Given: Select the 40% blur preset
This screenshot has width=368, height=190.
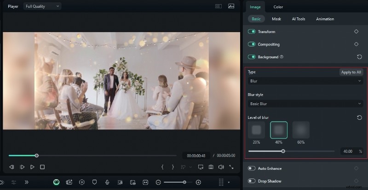Looking at the screenshot, I should pyautogui.click(x=279, y=130).
